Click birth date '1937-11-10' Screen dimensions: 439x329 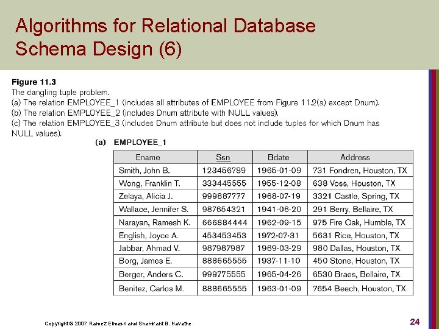(279, 261)
